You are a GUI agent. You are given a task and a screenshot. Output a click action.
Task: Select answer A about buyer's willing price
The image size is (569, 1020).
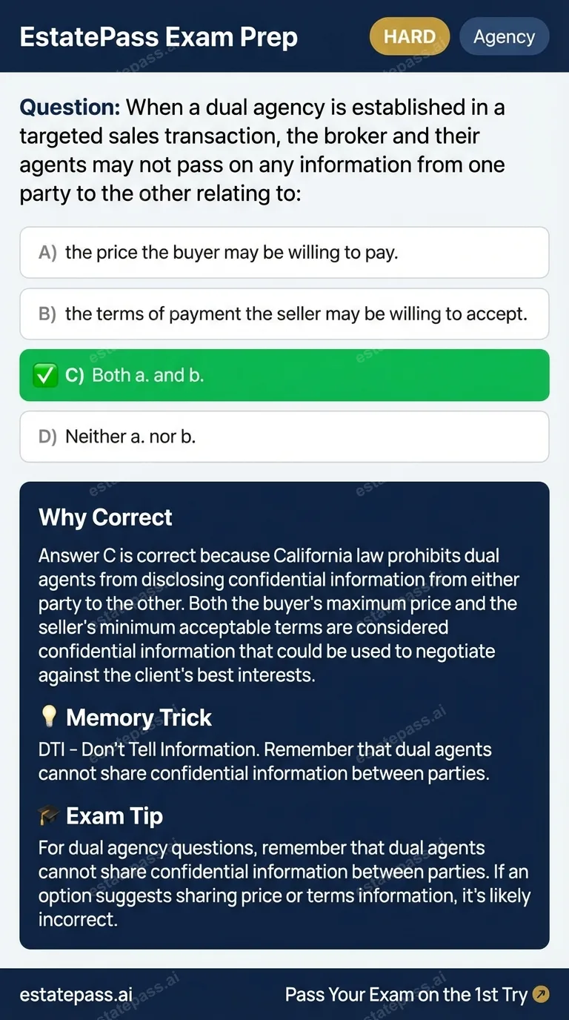[284, 252]
